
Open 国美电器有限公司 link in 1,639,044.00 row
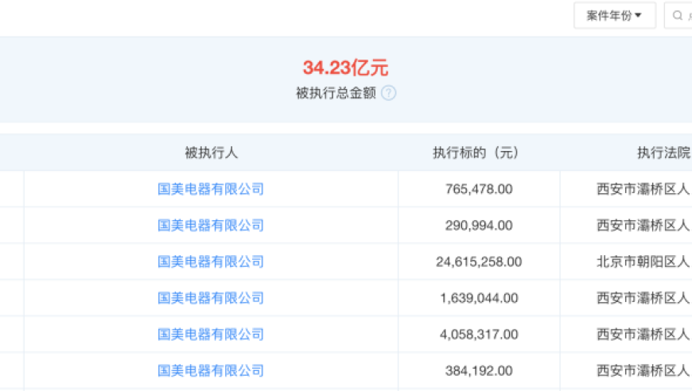(211, 298)
